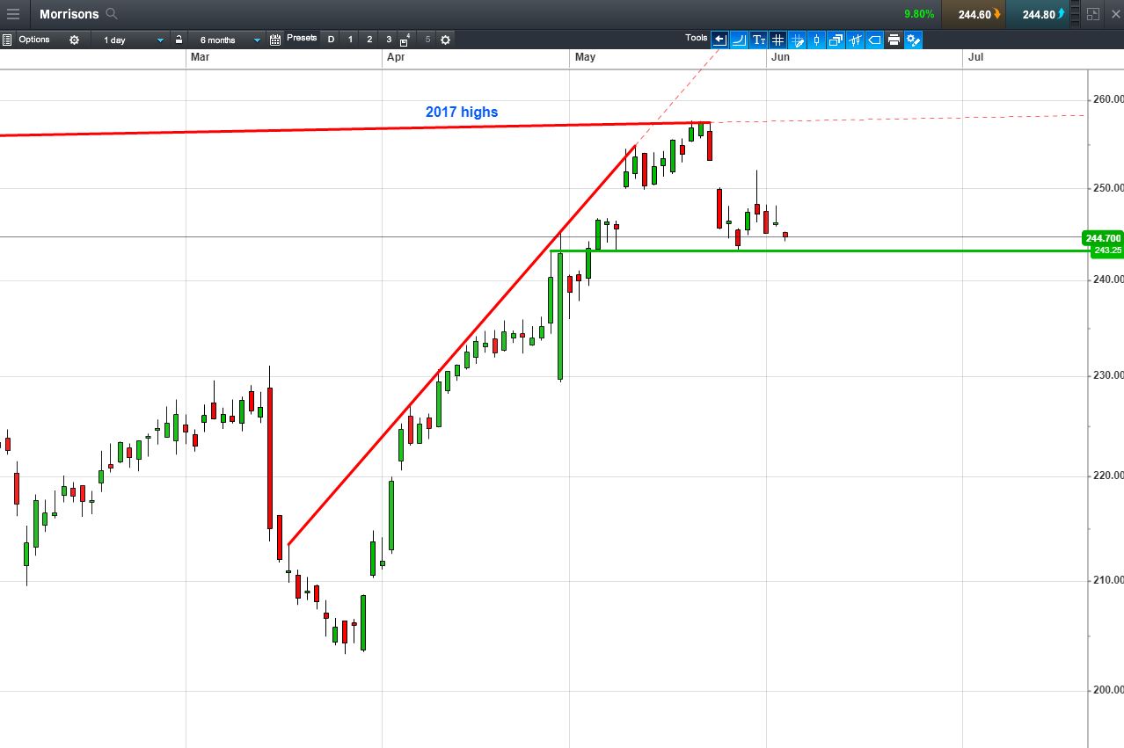This screenshot has width=1124, height=748.
Task: Select the grid edit pencil tool
Action: click(797, 40)
